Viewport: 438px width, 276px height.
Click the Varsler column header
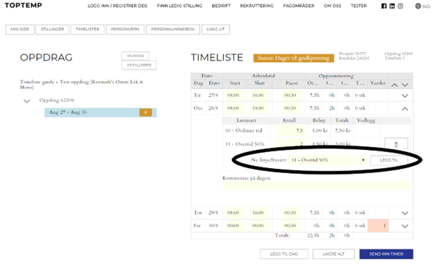378,83
